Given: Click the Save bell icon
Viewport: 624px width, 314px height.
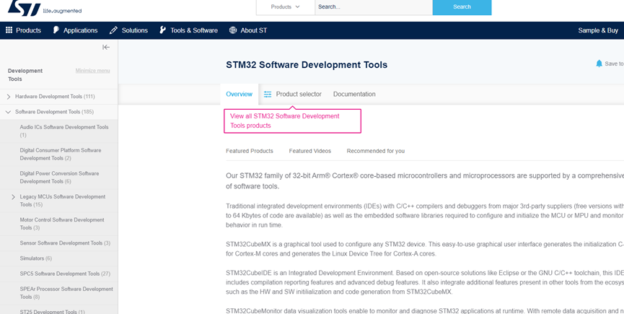Looking at the screenshot, I should tap(599, 64).
